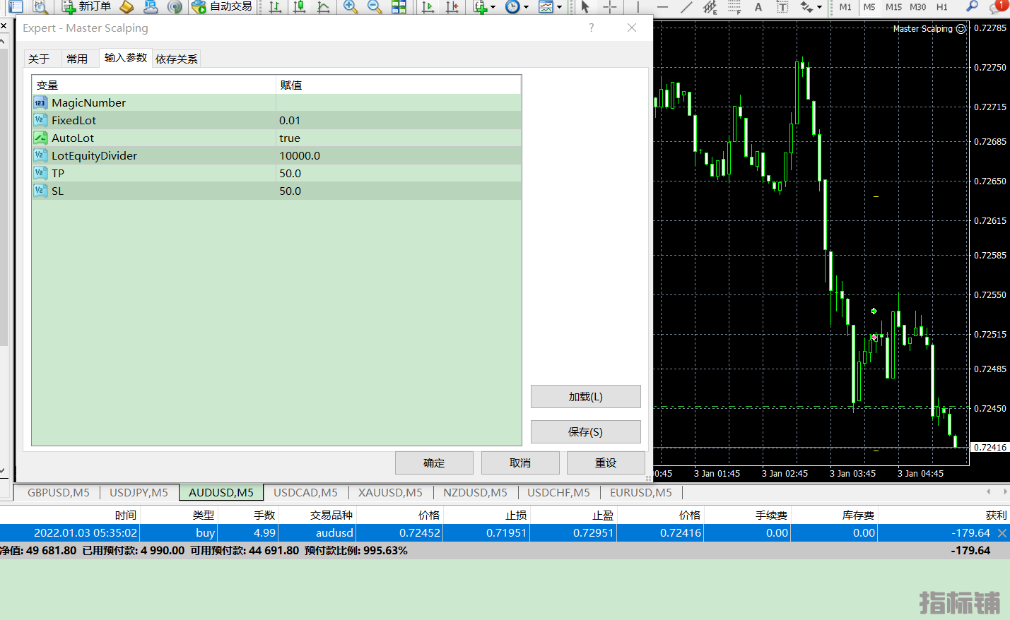Close the audusd buy order with X

(1002, 533)
